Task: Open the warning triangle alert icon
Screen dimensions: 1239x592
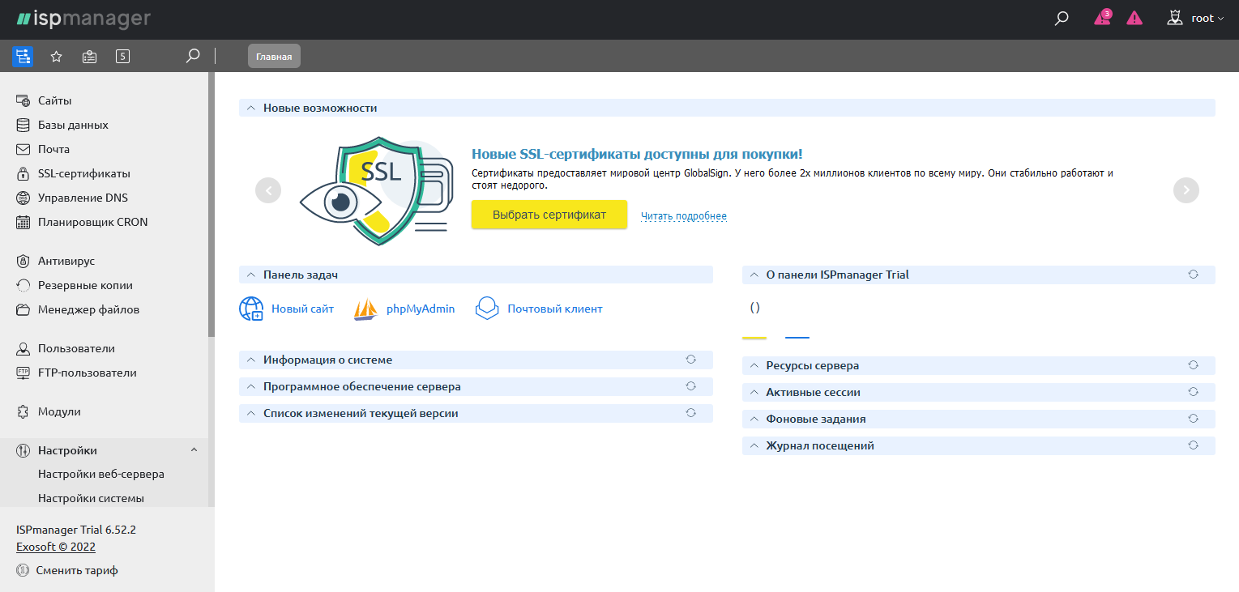Action: coord(1134,18)
